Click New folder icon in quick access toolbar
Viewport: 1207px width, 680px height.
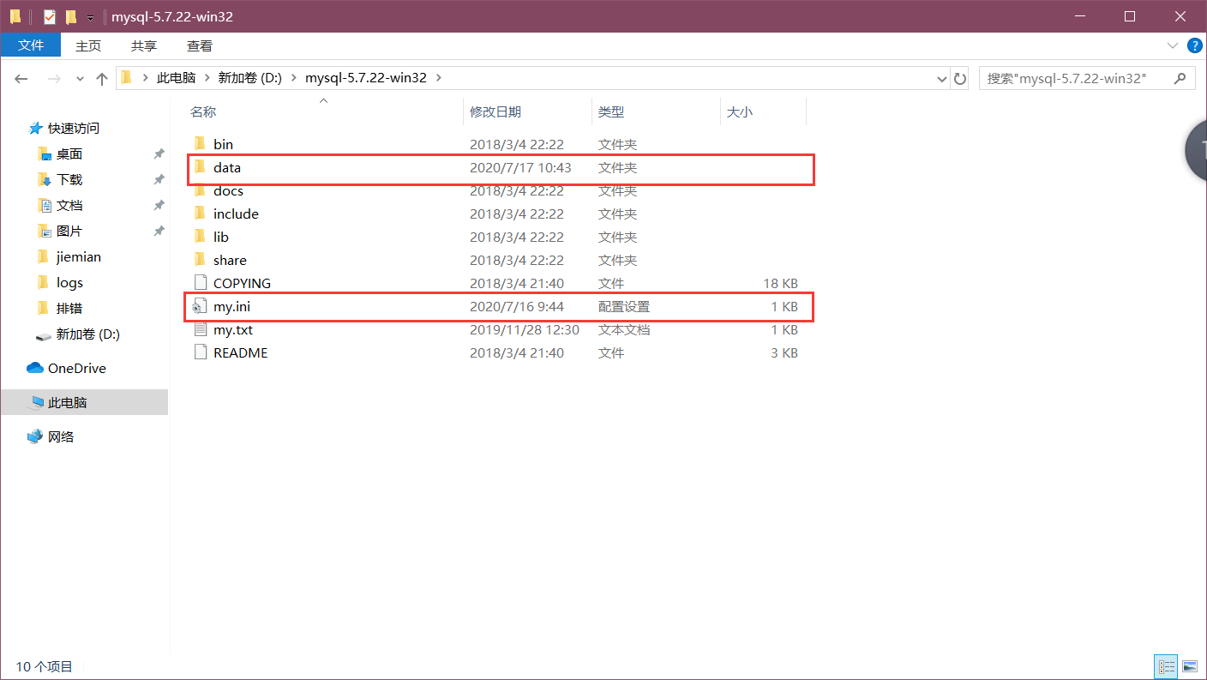click(x=70, y=16)
